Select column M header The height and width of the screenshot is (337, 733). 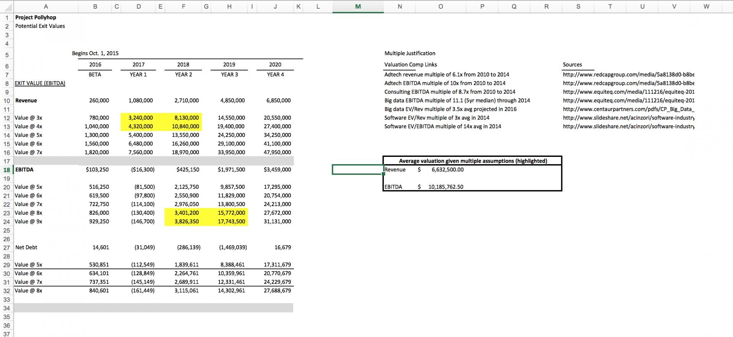[x=358, y=6]
